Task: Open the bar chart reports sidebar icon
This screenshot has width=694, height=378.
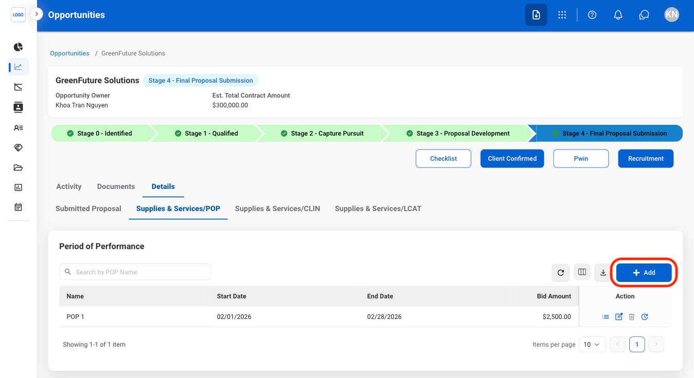Action: [18, 187]
